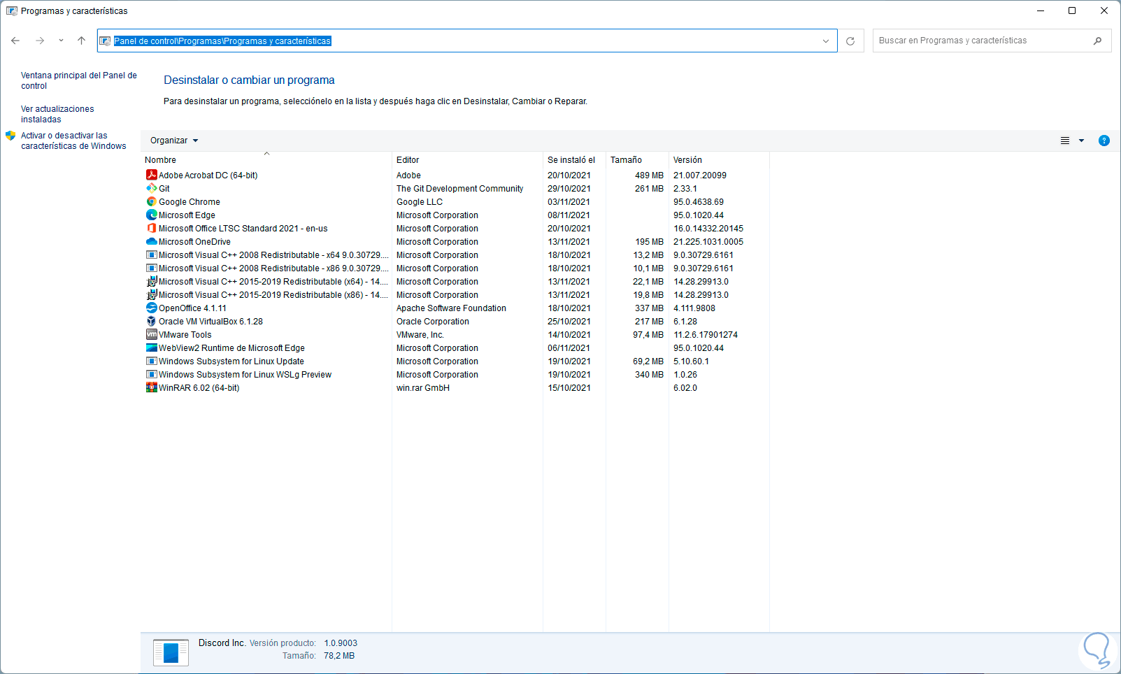
Task: Click the win.rar GmbH editor cell
Action: click(x=423, y=388)
